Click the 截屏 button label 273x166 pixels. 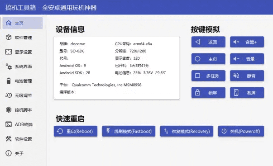[251, 93]
